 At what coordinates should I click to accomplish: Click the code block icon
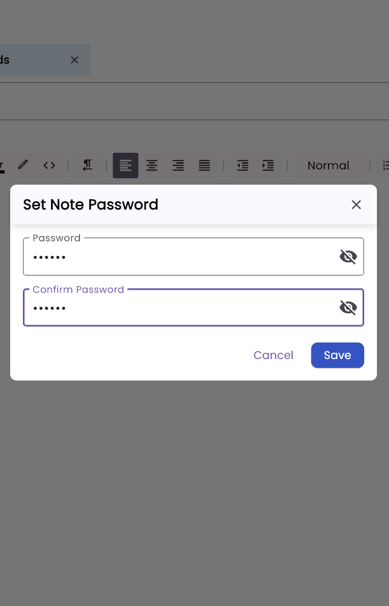point(49,165)
